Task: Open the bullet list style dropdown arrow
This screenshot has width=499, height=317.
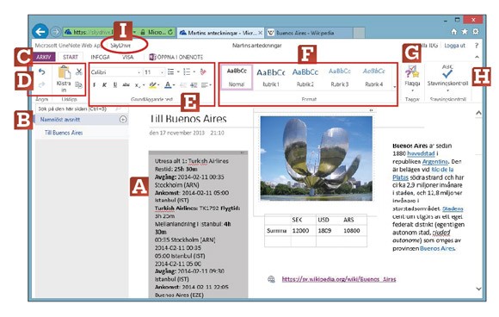Action: click(178, 72)
